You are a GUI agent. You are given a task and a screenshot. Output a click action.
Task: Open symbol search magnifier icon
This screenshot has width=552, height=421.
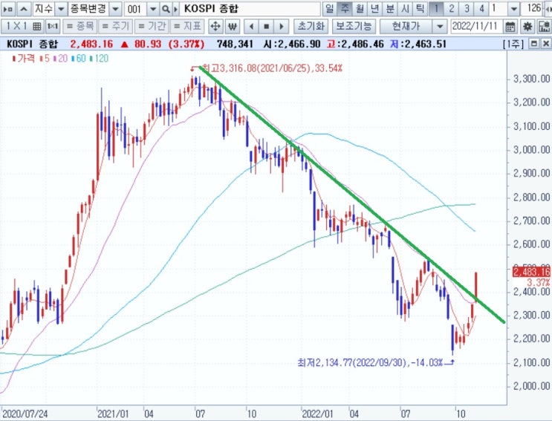(x=166, y=9)
